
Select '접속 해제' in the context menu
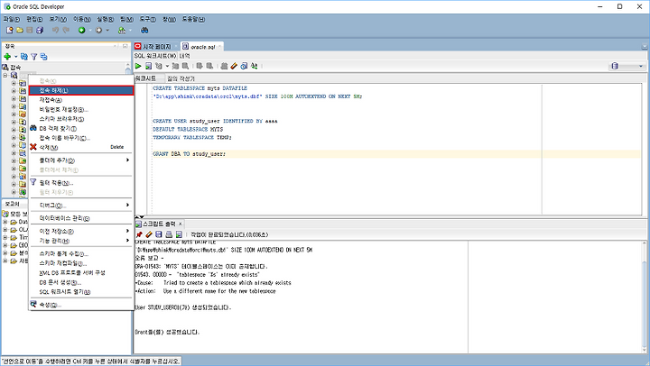pos(81,90)
